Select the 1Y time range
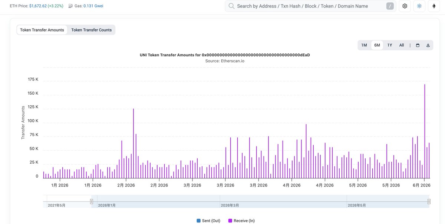 (390, 45)
